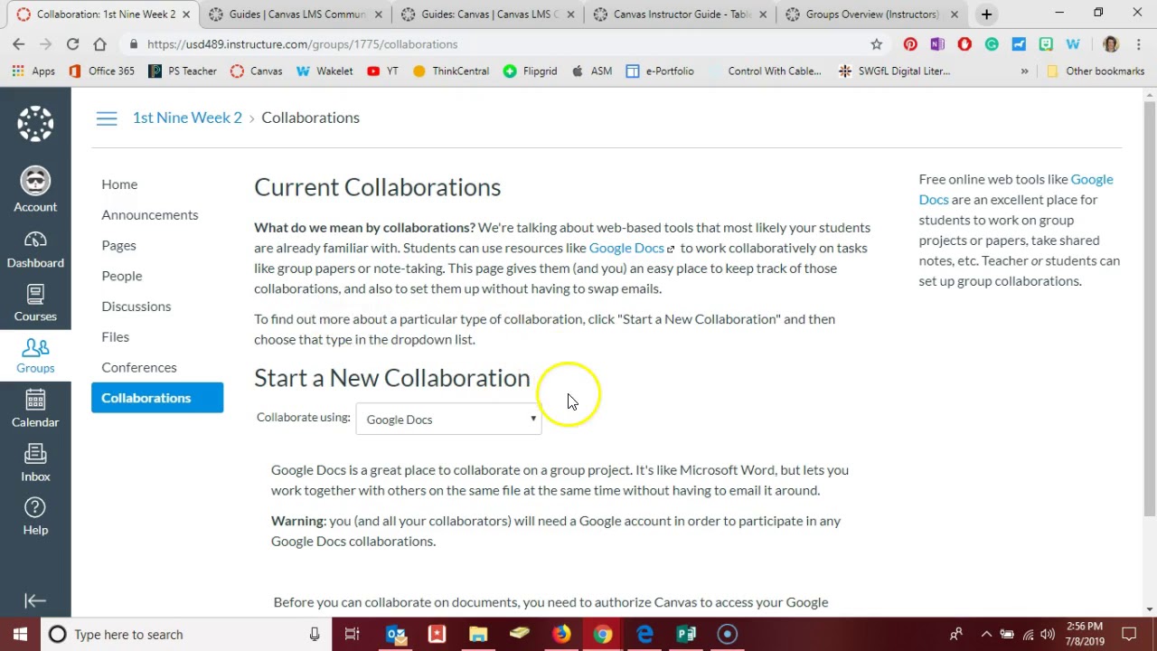The height and width of the screenshot is (651, 1157).
Task: Close the Collaboration: 1st Nine Week 2 tab
Action: pyautogui.click(x=186, y=14)
